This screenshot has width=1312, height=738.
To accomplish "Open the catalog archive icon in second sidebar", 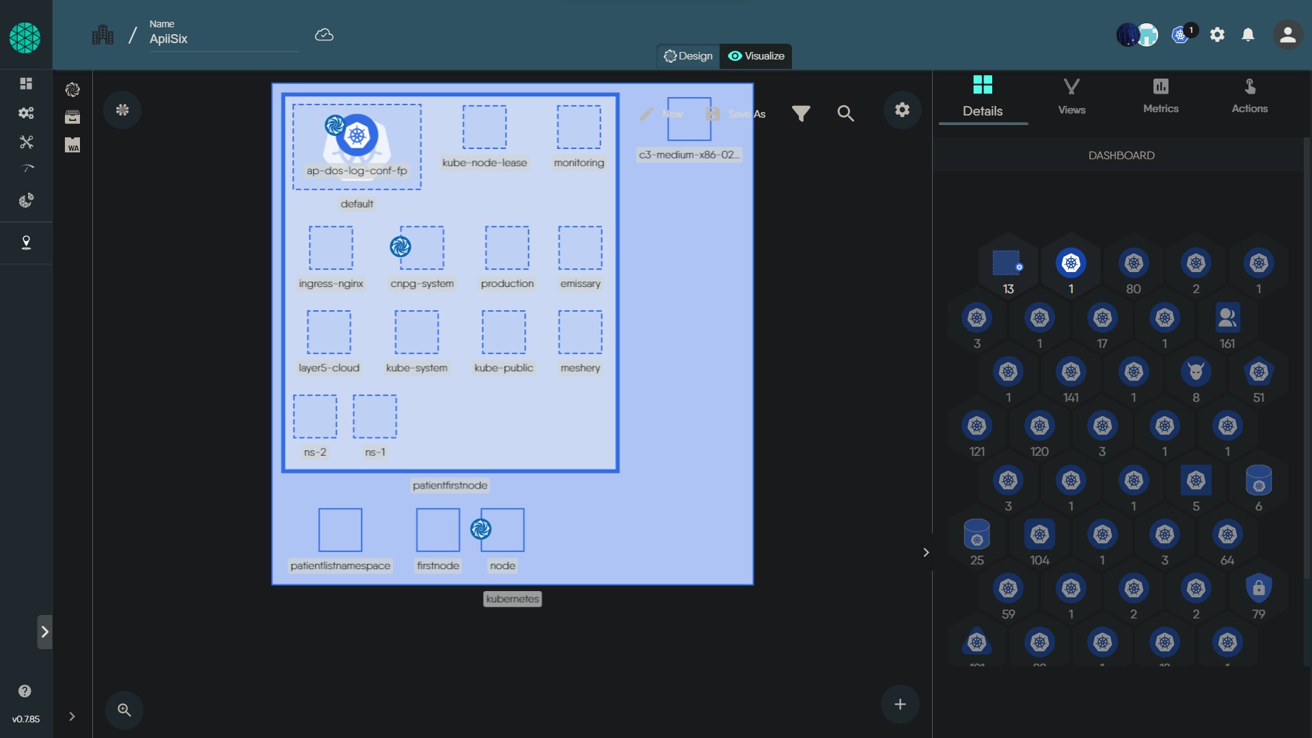I will coord(72,117).
